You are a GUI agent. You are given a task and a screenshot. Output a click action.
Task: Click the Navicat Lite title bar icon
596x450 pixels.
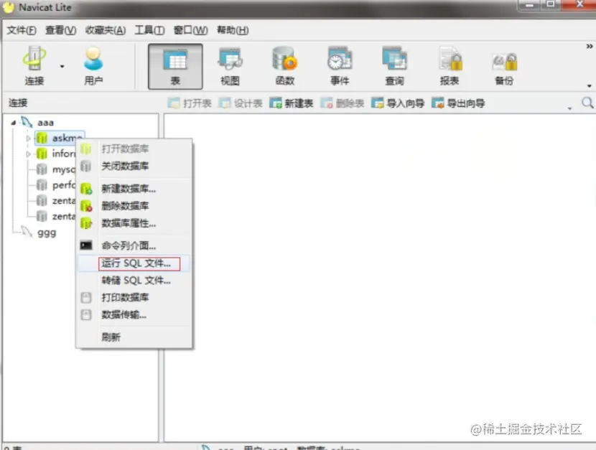(9, 8)
